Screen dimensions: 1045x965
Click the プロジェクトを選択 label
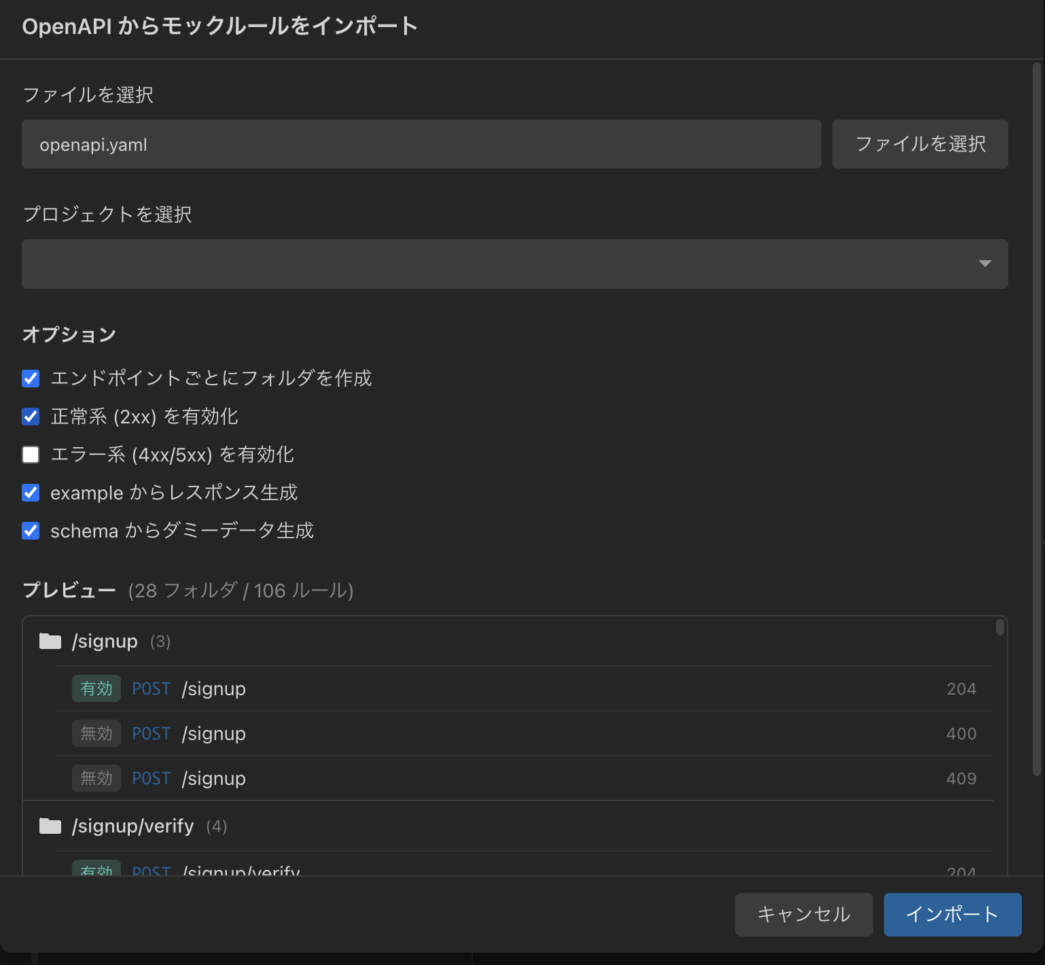[107, 214]
